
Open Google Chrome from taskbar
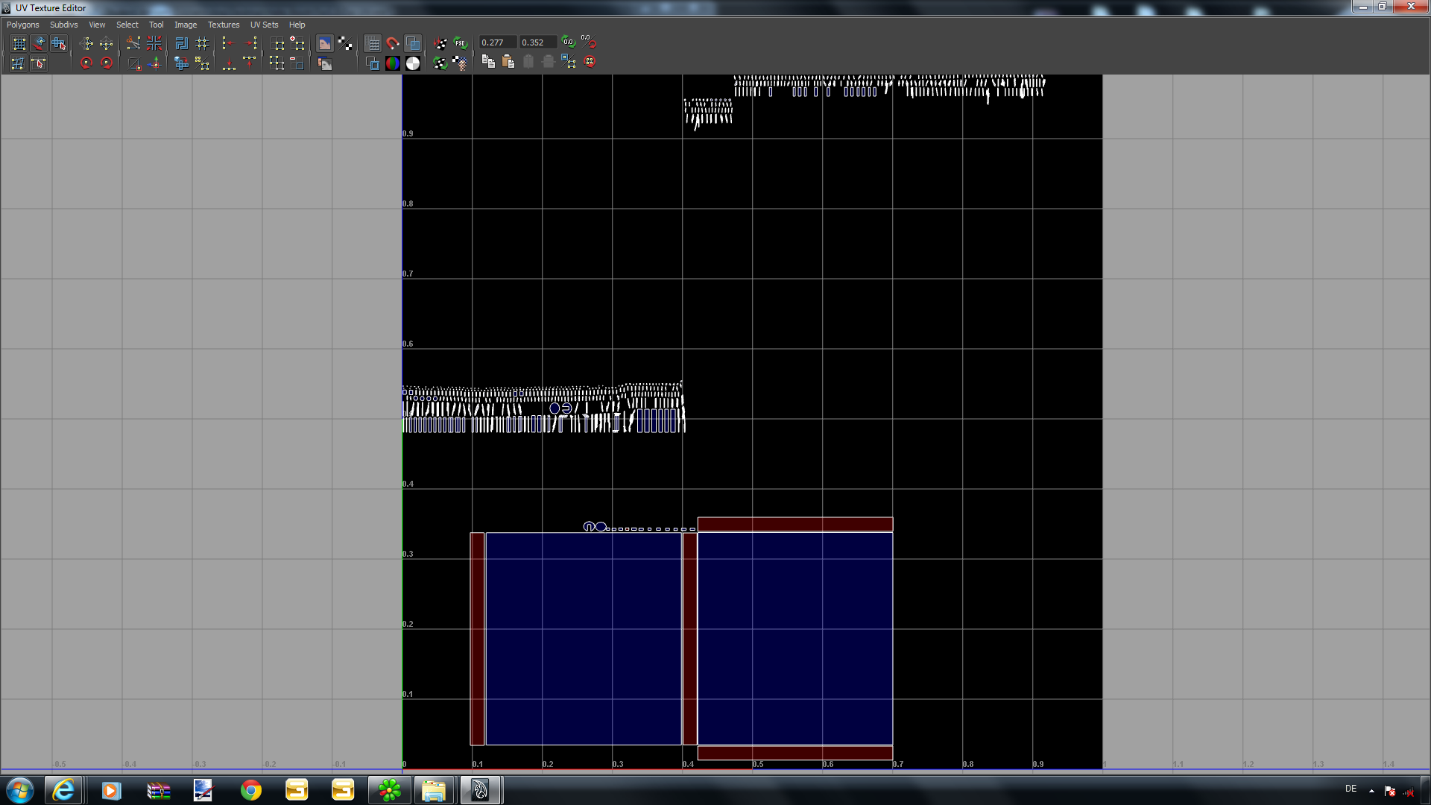(x=251, y=790)
